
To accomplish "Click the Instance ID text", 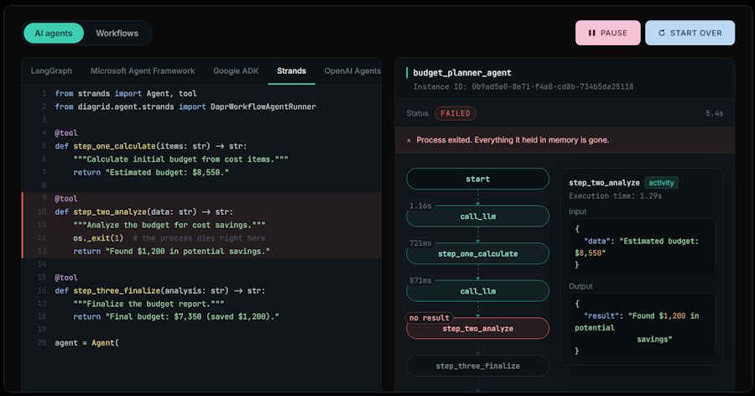I will click(x=523, y=86).
